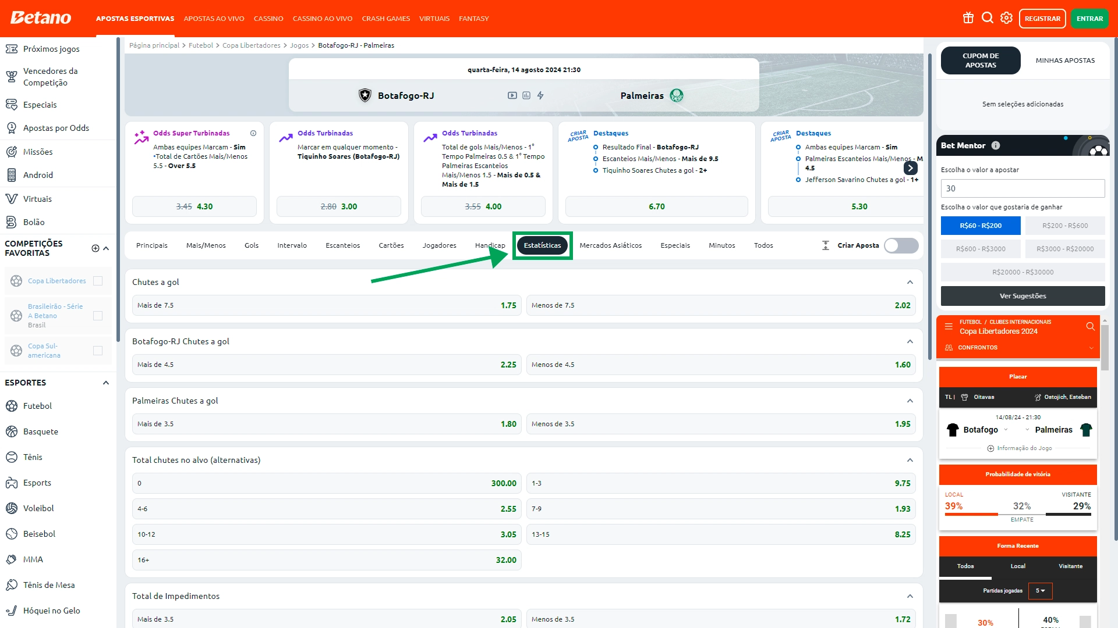This screenshot has width=1118, height=628.
Task: Open Missões target icon
Action: [12, 152]
